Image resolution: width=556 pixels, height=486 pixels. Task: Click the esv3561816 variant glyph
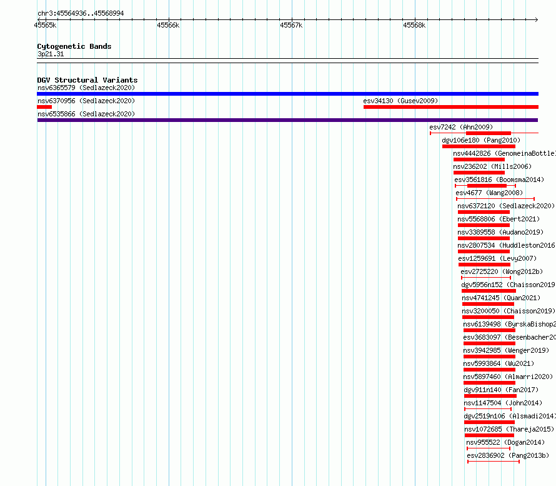(485, 186)
